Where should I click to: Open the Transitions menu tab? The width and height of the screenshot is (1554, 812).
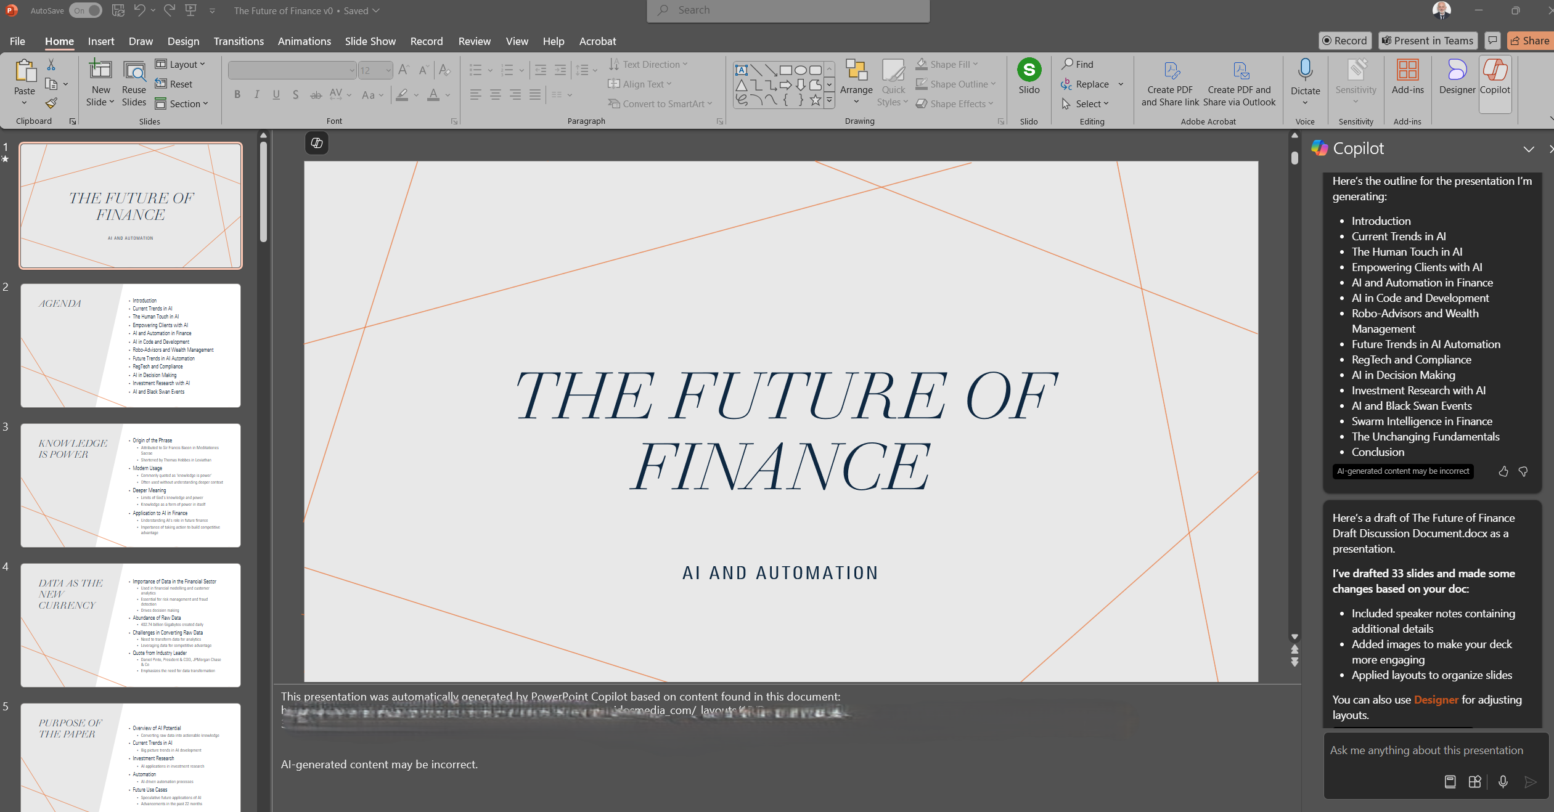coord(239,41)
